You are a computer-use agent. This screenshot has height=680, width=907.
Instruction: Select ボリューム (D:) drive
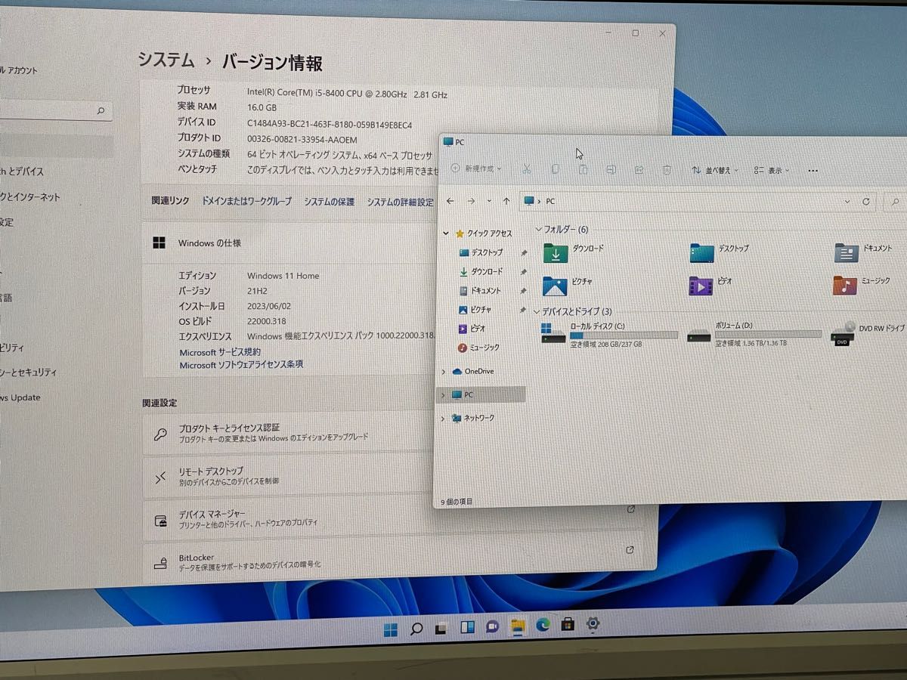point(754,333)
